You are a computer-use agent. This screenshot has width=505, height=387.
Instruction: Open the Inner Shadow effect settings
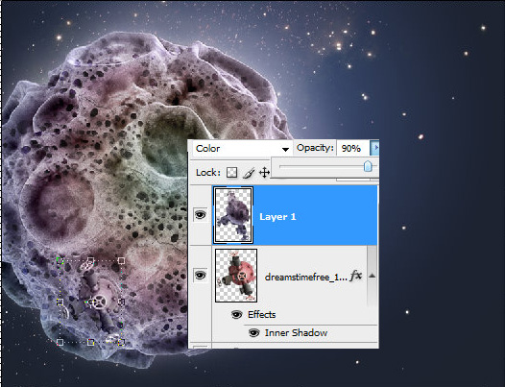click(296, 333)
